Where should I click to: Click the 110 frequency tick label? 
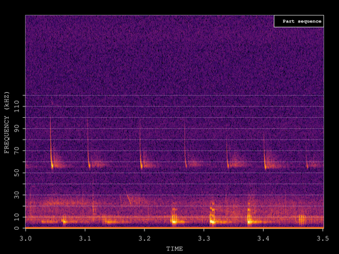click(x=17, y=106)
